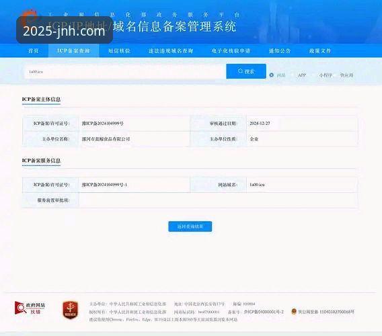Open the 京ICP备04000001号-2 link
Viewport: 382px width, 336px height.
(264, 312)
